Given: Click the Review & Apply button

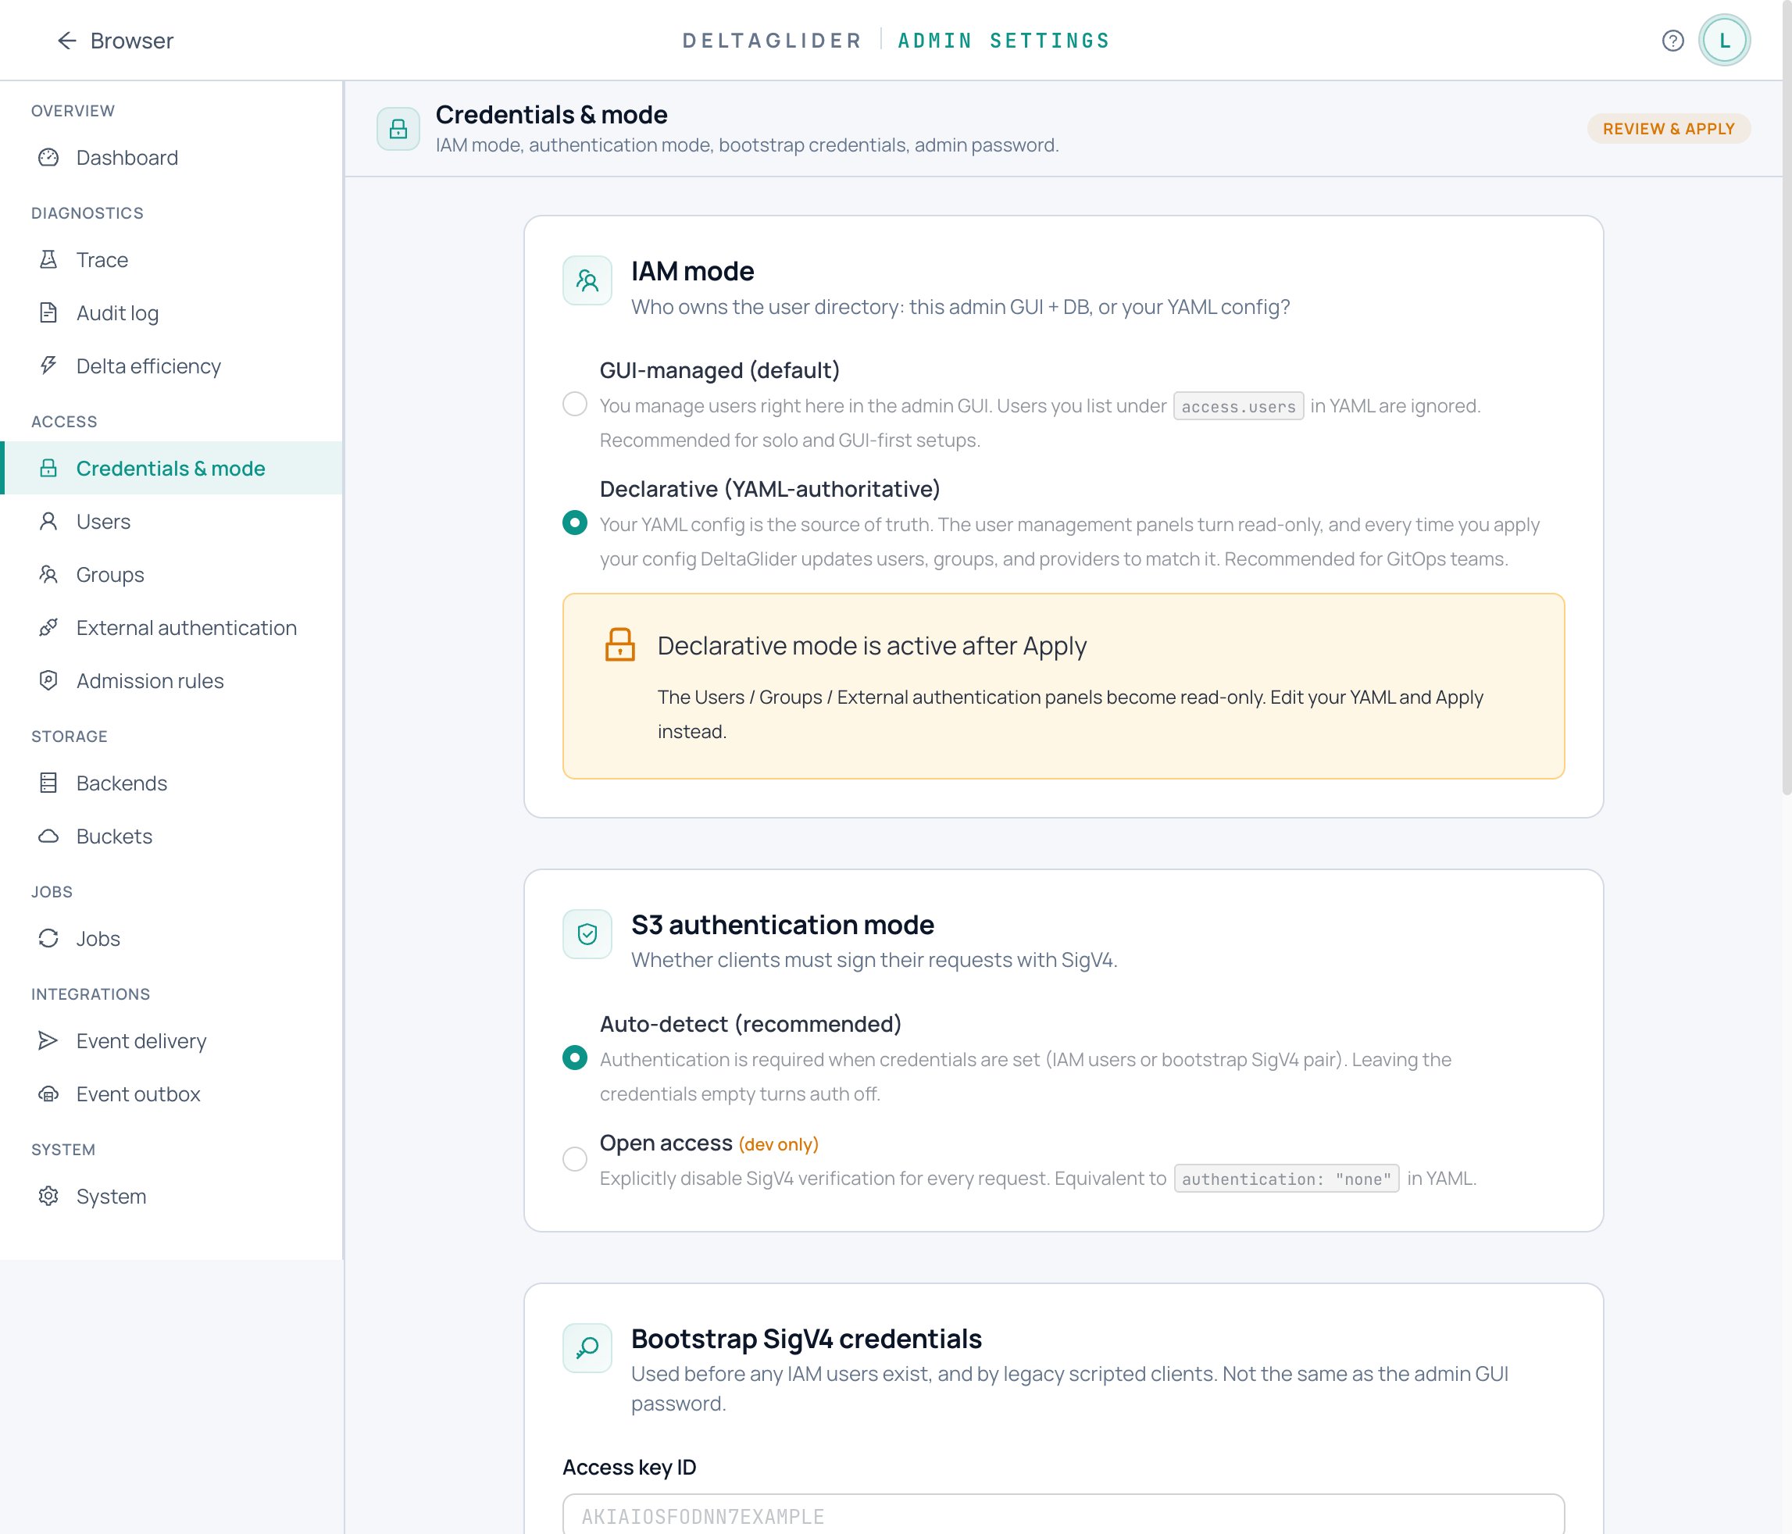Looking at the screenshot, I should 1669,129.
